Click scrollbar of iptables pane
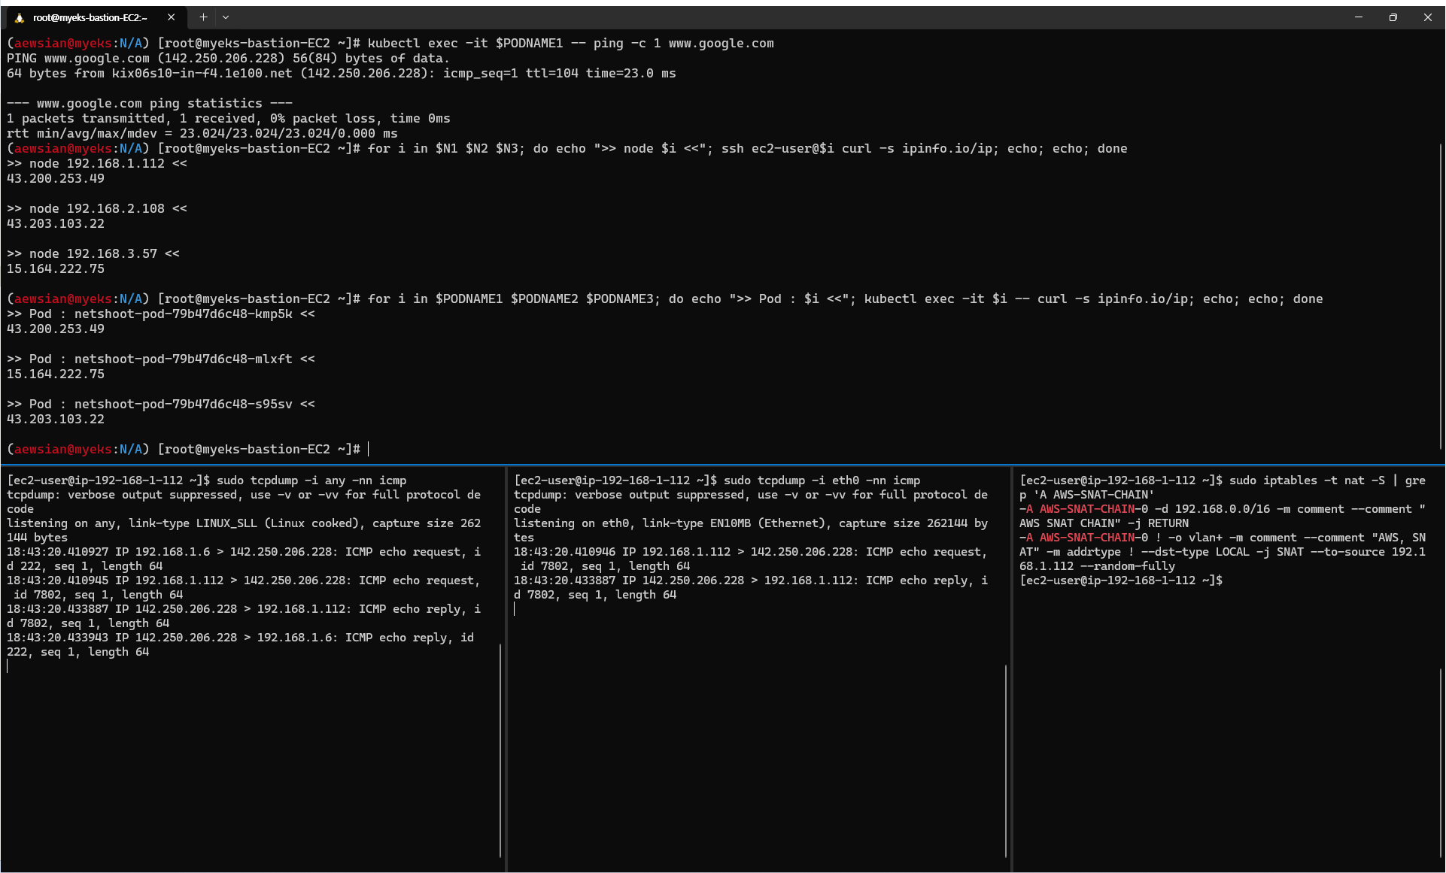This screenshot has width=1446, height=873. pos(1440,759)
